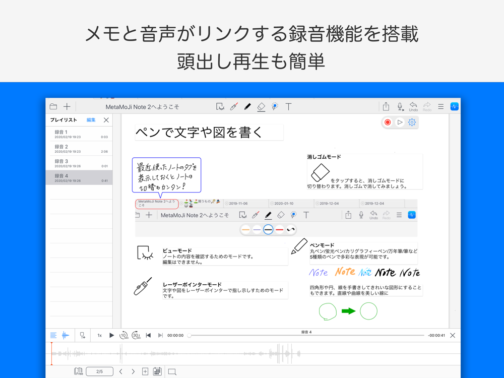Switch to view mode in the top toolbar
Screen dimensions: 504x378
point(220,106)
